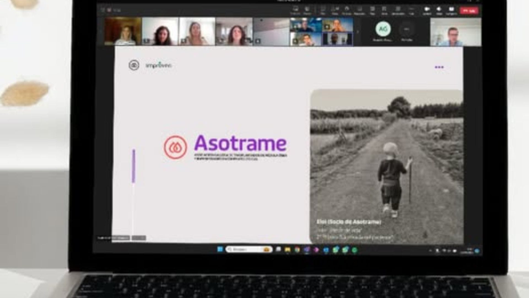Select the AG participant avatar
Image resolution: width=529 pixels, height=298 pixels.
pos(383,29)
